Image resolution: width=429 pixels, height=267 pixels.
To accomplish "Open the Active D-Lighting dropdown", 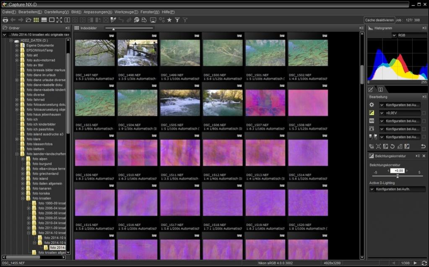I will coord(397,189).
